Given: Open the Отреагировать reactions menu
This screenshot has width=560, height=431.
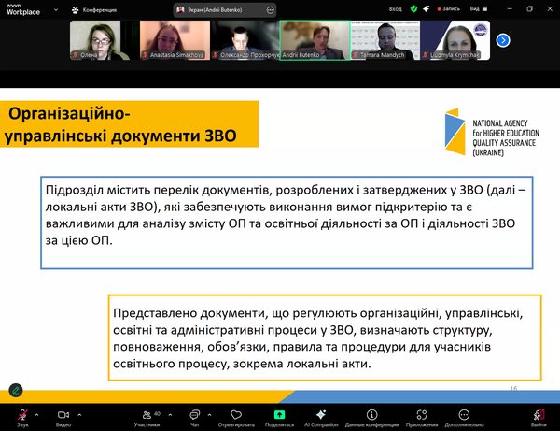Looking at the screenshot, I should click(236, 415).
